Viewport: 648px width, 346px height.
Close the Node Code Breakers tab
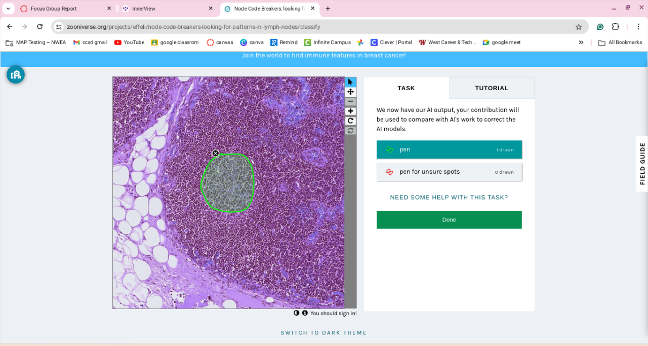(x=313, y=9)
